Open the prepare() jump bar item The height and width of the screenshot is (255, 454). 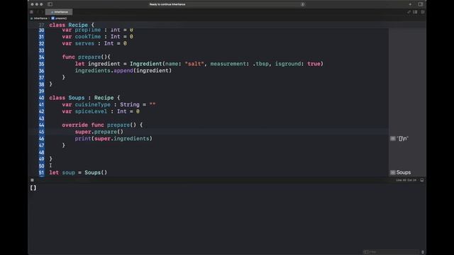point(59,18)
